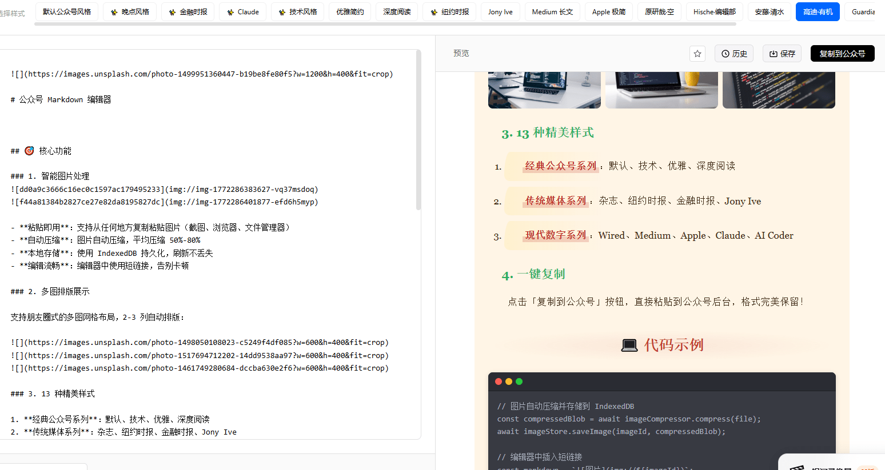
Task: Select the 深度阅读 style
Action: 396,11
